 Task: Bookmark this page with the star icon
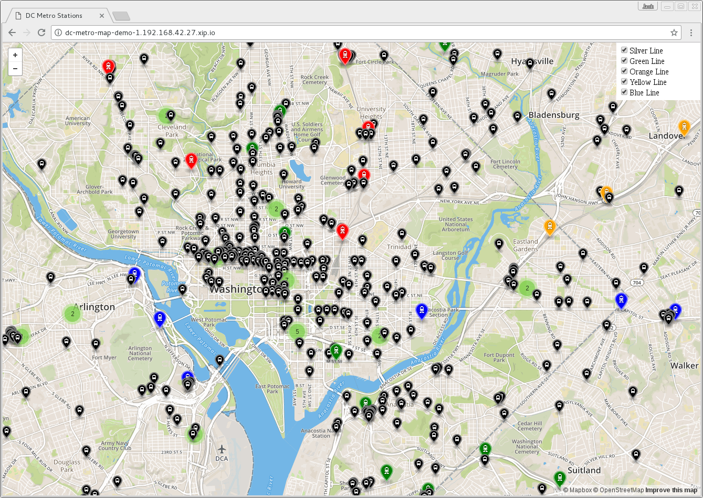click(674, 33)
